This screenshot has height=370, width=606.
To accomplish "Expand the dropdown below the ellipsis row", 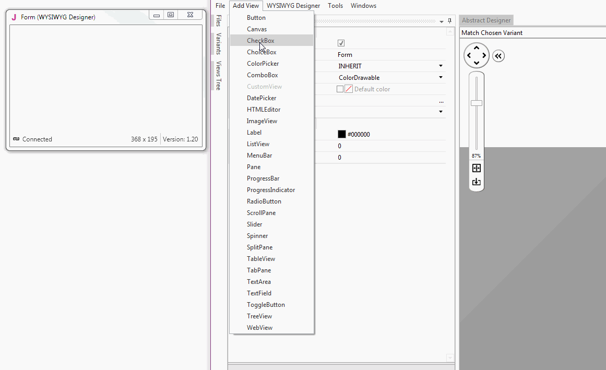I will (x=441, y=111).
